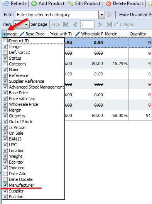Sort by the Quantity column header

pyautogui.click(x=138, y=34)
